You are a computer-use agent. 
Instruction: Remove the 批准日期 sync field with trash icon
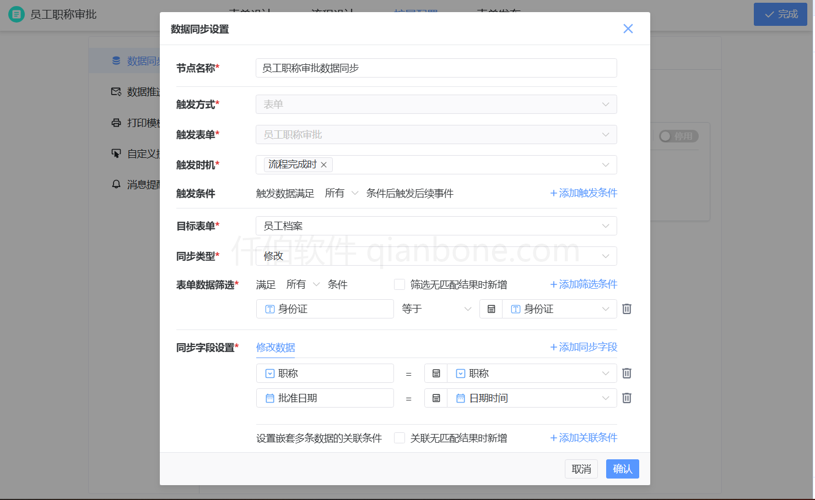[626, 398]
